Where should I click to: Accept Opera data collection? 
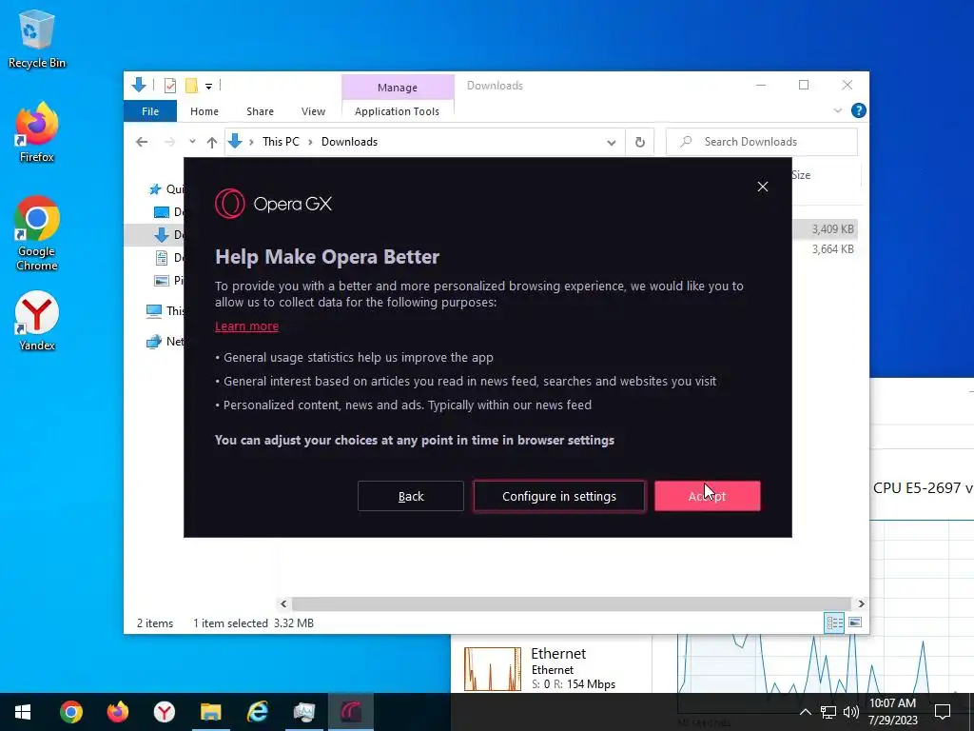(707, 496)
